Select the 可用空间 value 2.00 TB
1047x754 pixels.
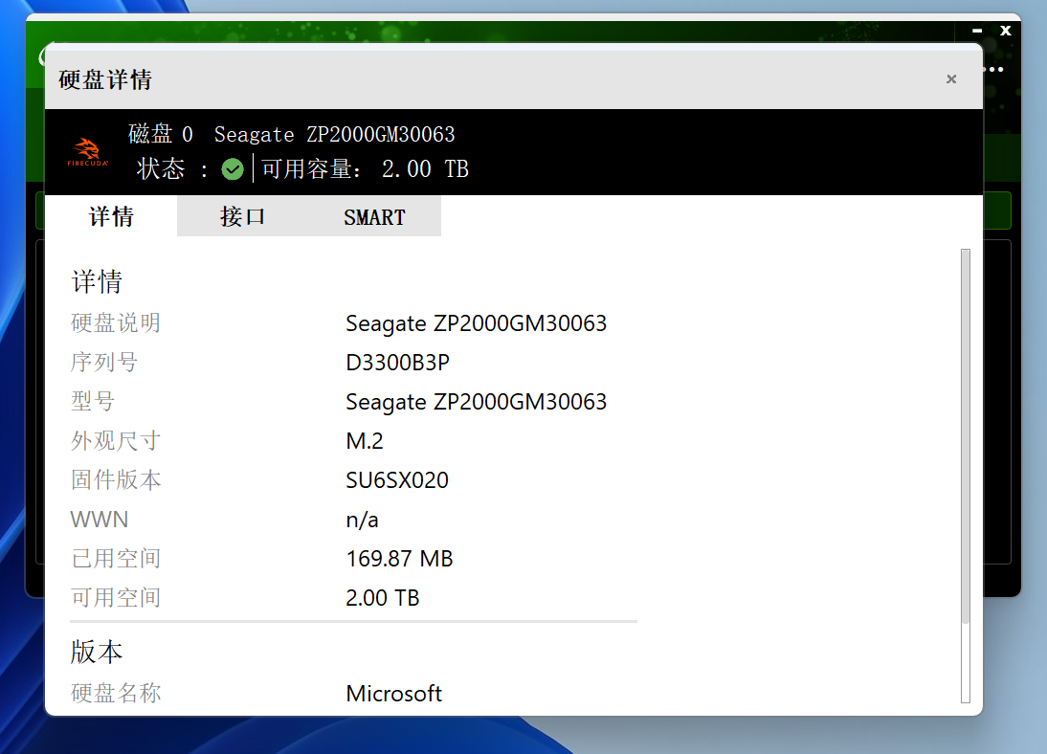(x=383, y=598)
